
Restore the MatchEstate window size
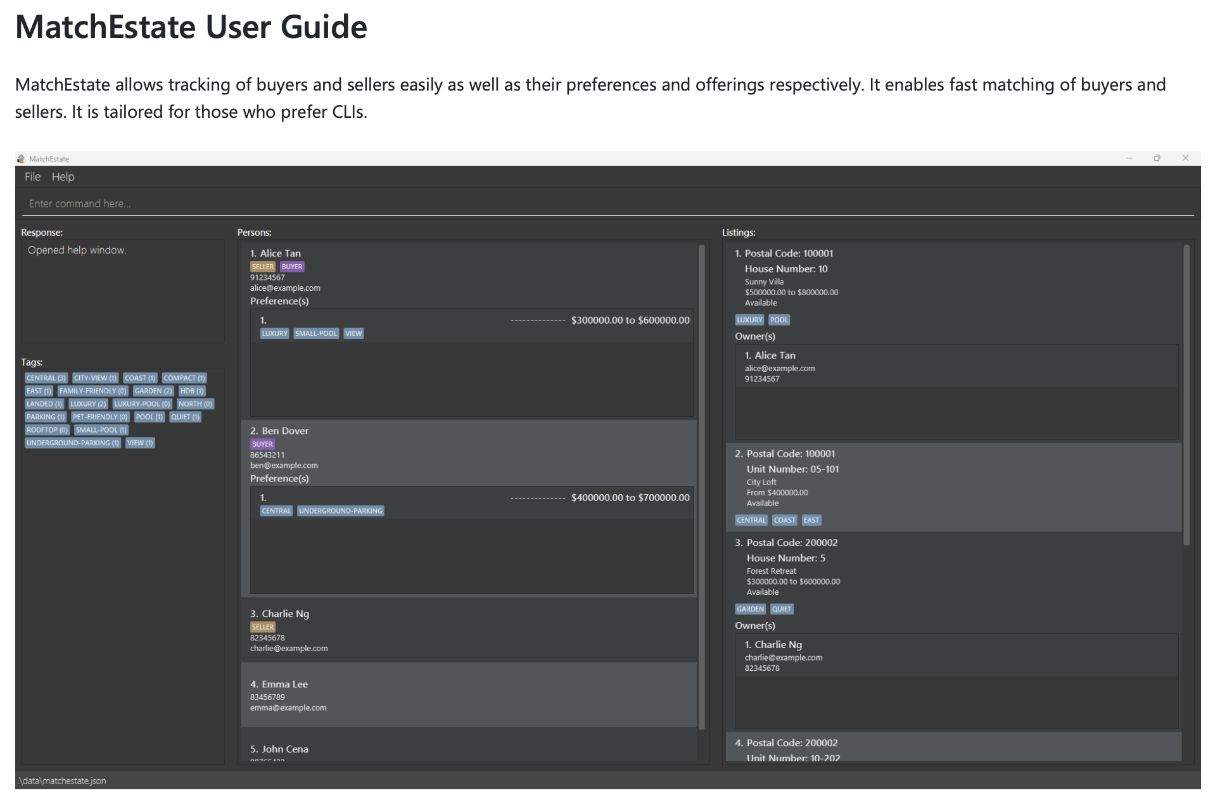[x=1157, y=158]
